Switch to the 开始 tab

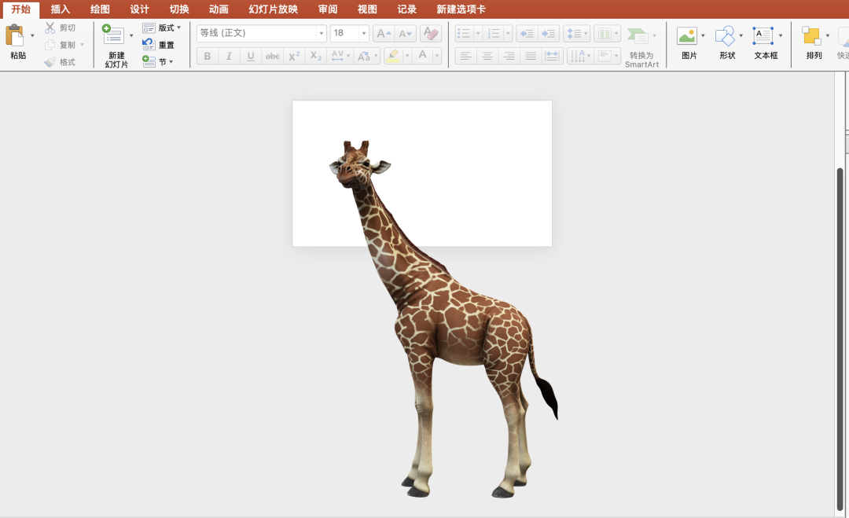[x=21, y=9]
